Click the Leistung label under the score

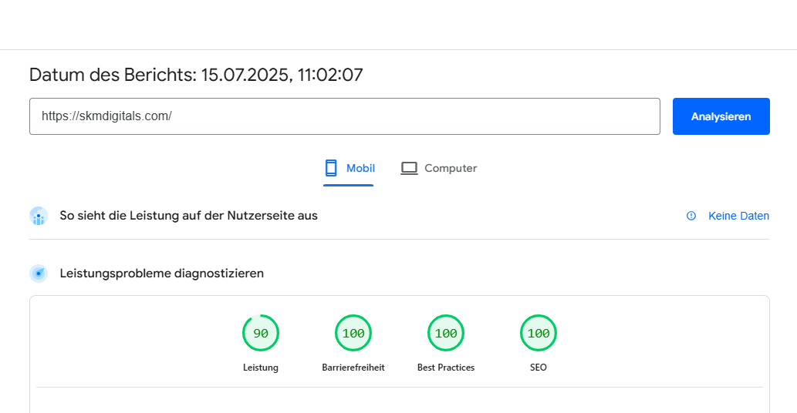tap(261, 368)
